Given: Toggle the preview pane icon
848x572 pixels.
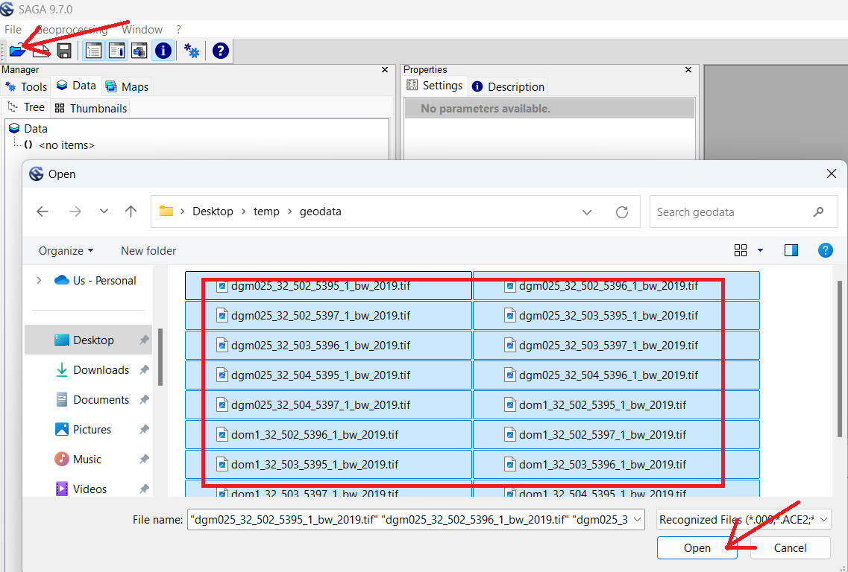Looking at the screenshot, I should (x=791, y=250).
